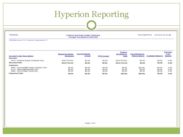This screenshot has height=137, width=183.
Task: Click the Percent % of Budget header
Action: coord(168,54)
